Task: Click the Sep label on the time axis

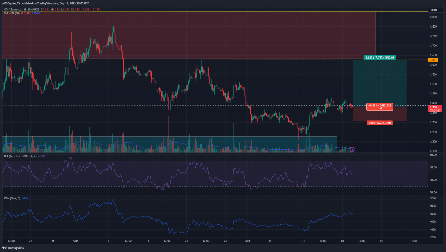Action: 247,241
